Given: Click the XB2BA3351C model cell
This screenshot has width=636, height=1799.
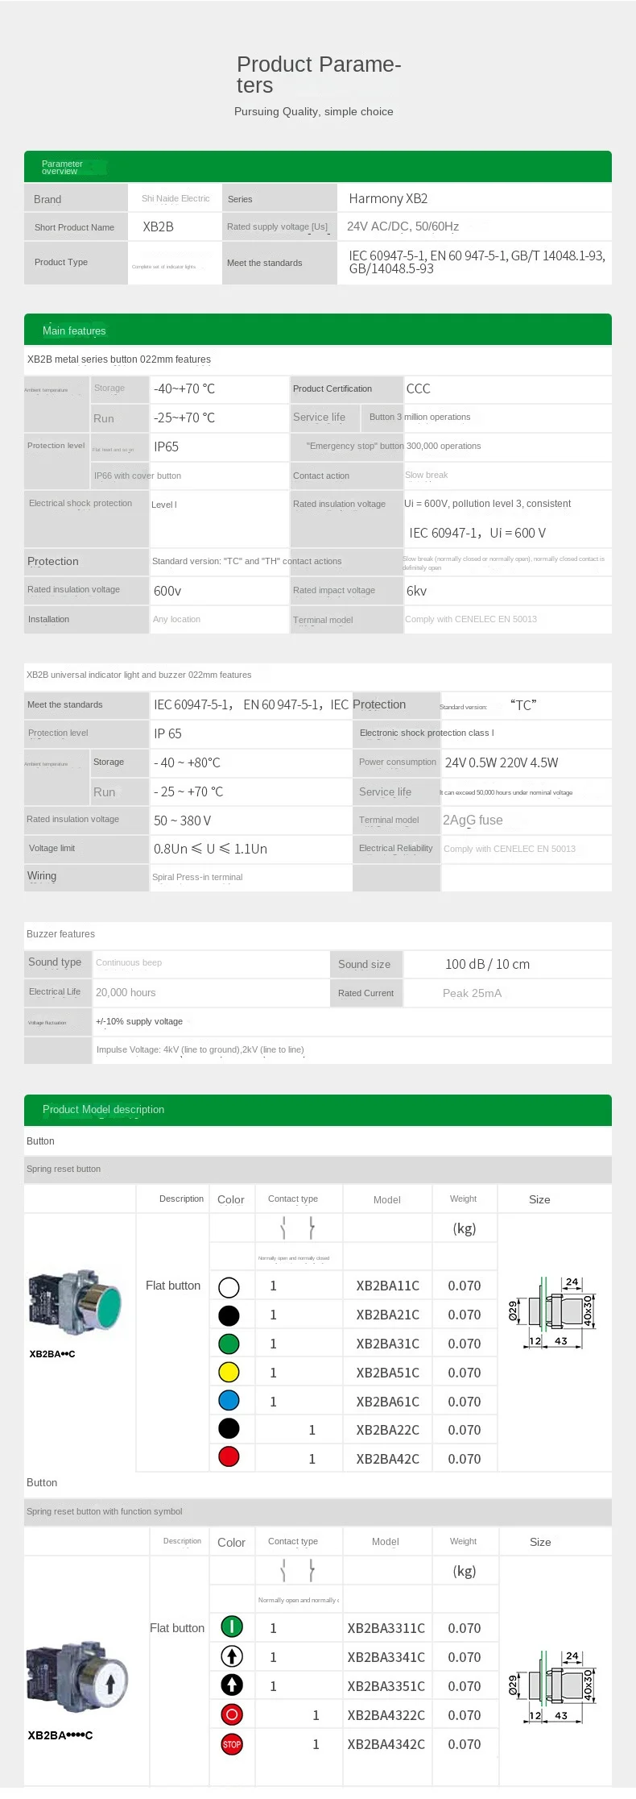Looking at the screenshot, I should pyautogui.click(x=386, y=1686).
